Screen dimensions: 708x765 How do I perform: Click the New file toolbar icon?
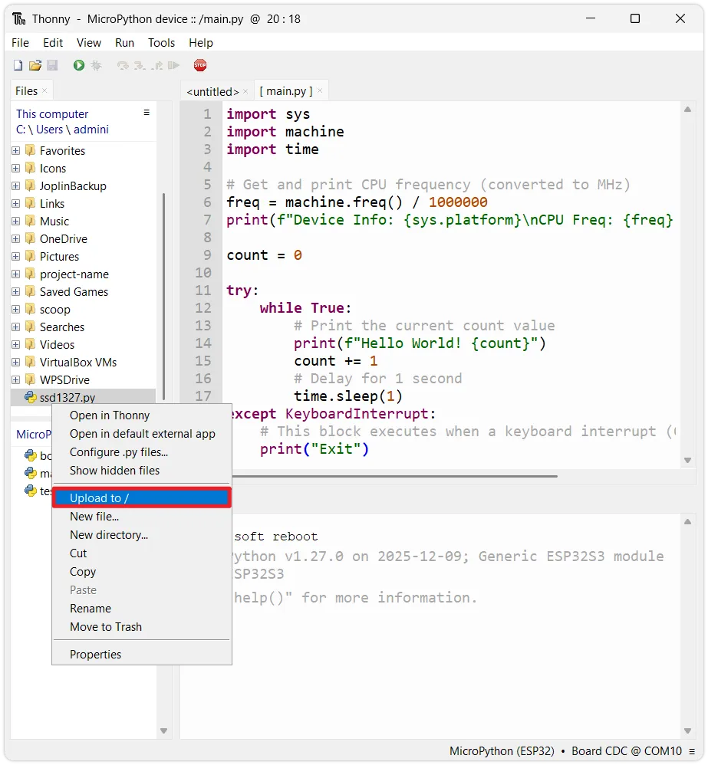[18, 66]
